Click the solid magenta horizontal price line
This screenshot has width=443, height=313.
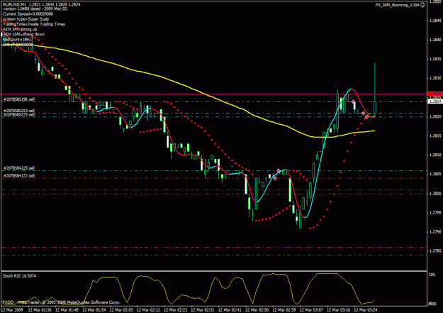tap(214, 94)
